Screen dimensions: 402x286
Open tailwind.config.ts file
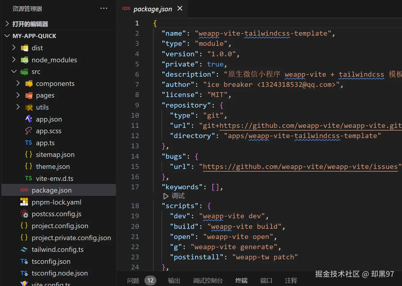pyautogui.click(x=58, y=249)
